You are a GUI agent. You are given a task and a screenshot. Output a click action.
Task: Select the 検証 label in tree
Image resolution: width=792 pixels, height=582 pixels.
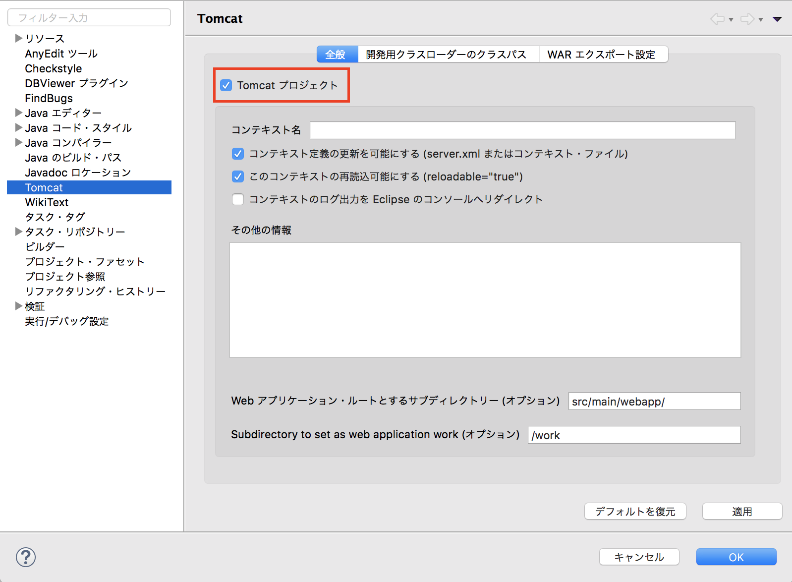pos(35,306)
